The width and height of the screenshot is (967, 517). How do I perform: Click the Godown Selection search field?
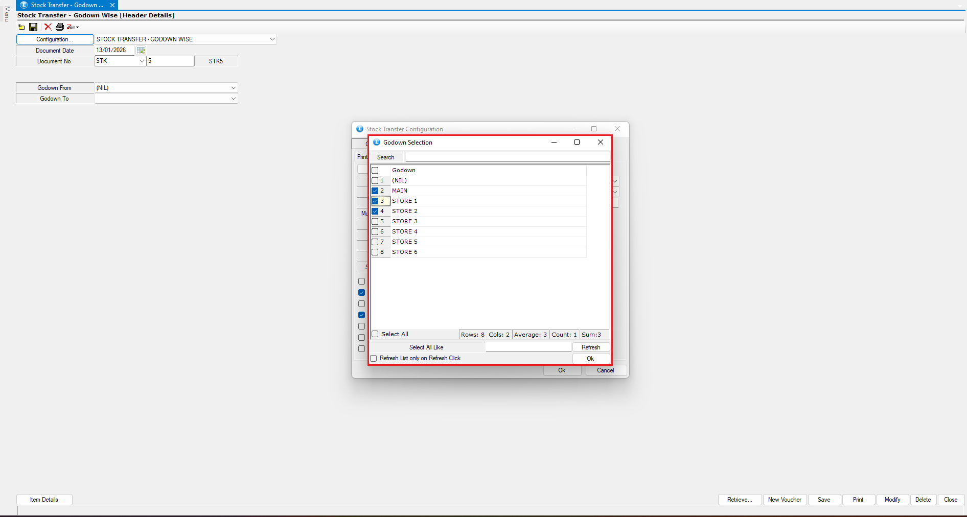507,157
